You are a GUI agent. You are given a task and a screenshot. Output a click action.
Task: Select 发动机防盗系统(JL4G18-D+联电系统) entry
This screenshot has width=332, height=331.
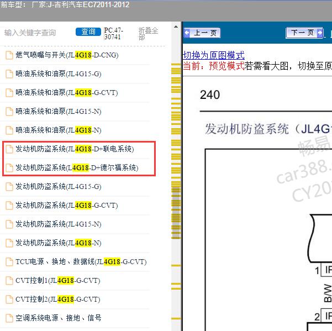pos(75,149)
